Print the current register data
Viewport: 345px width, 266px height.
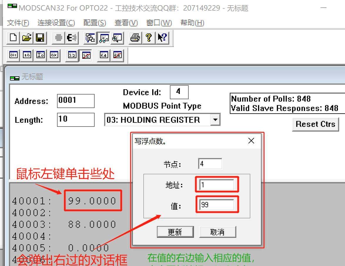pos(135,38)
